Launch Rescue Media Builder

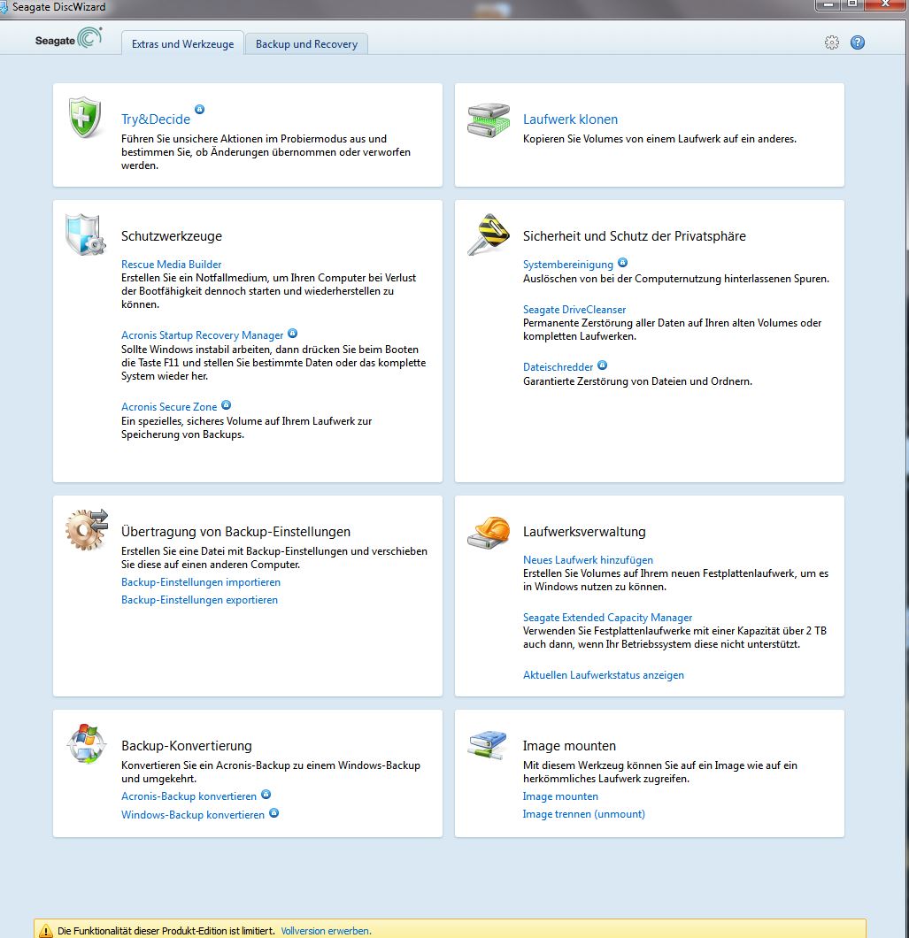tap(171, 265)
